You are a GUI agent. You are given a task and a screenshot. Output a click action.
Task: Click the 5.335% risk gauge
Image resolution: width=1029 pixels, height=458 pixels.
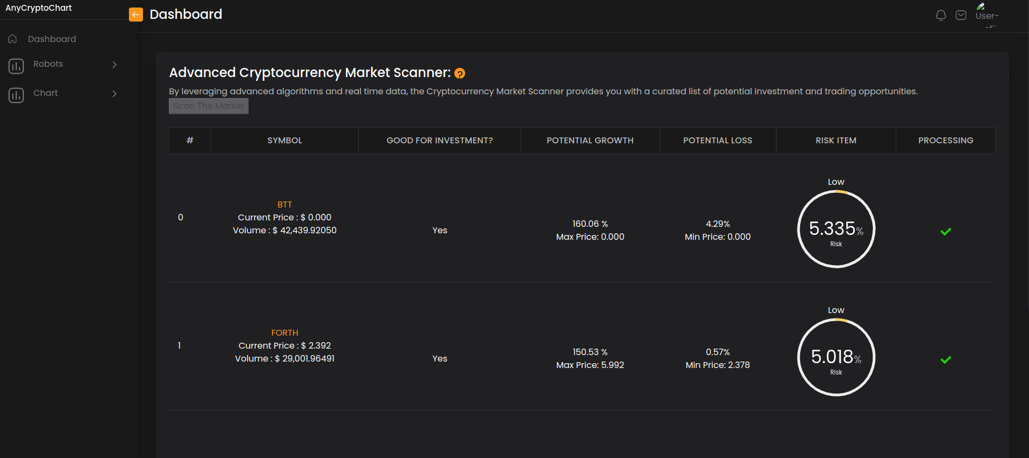coord(836,229)
